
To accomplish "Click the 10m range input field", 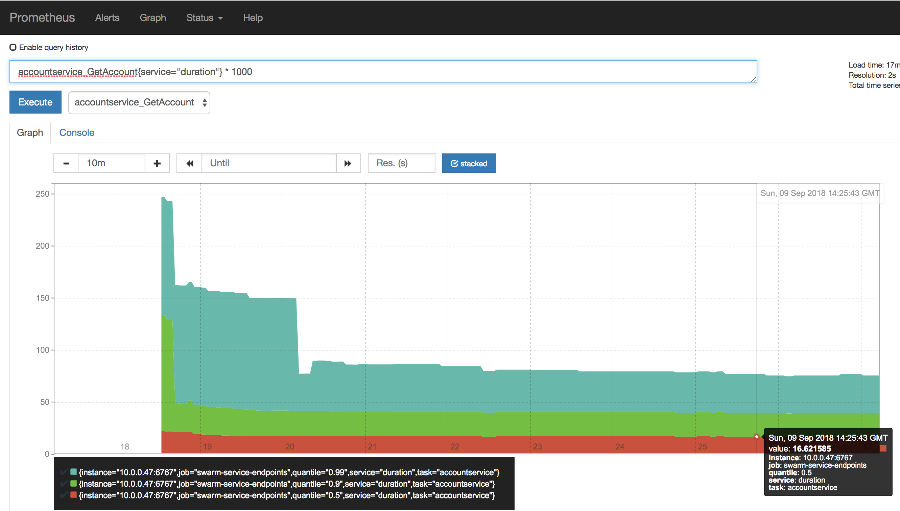I will click(x=111, y=163).
